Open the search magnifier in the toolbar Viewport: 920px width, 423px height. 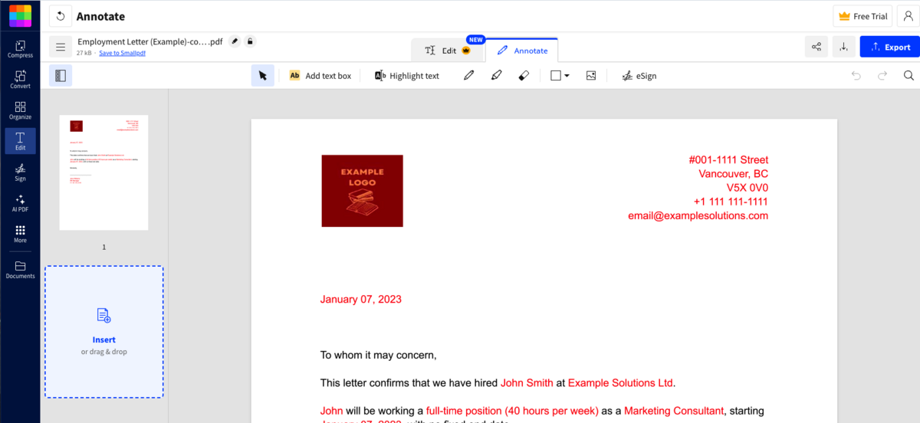909,76
